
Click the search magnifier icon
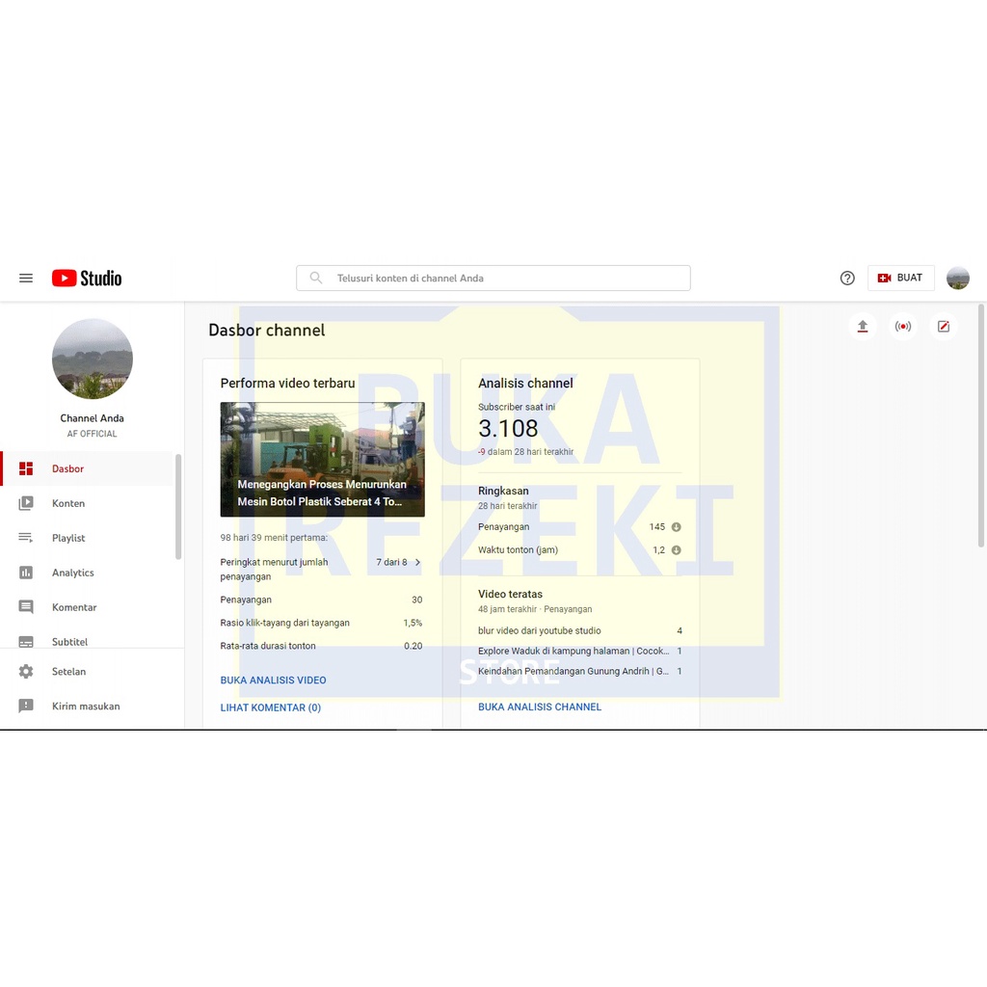[315, 278]
